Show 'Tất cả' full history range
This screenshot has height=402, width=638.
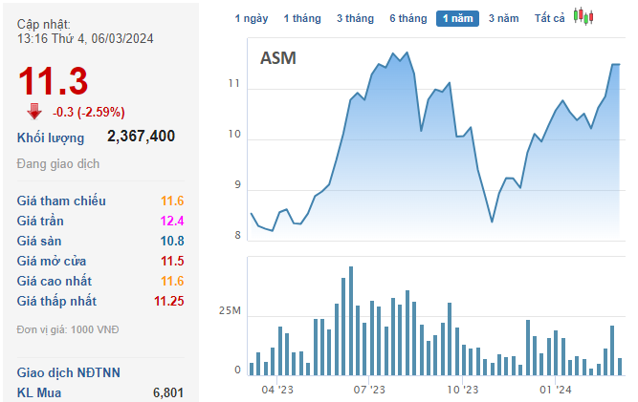click(x=550, y=18)
